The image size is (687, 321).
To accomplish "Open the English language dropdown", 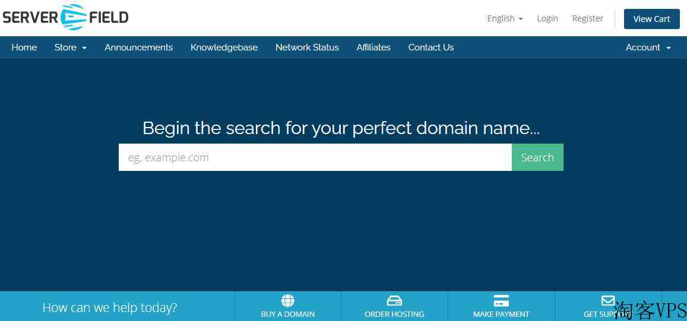I will [x=505, y=18].
